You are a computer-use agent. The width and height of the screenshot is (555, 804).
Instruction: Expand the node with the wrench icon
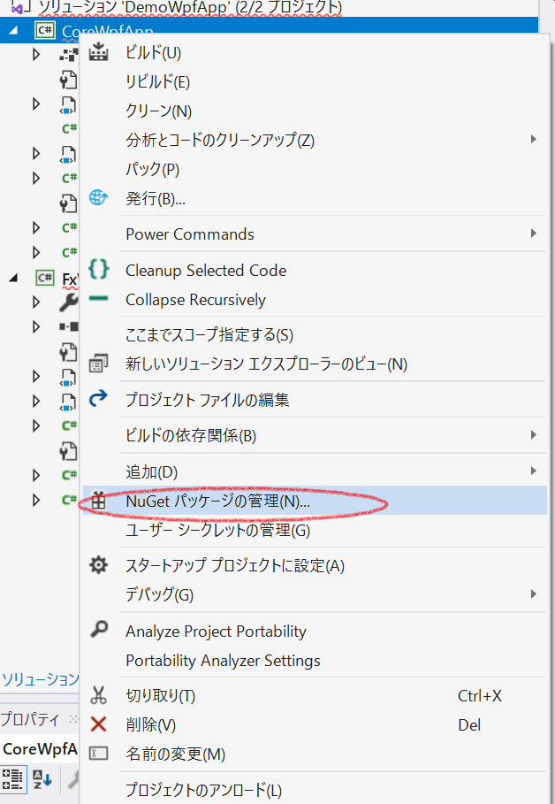coord(36,302)
